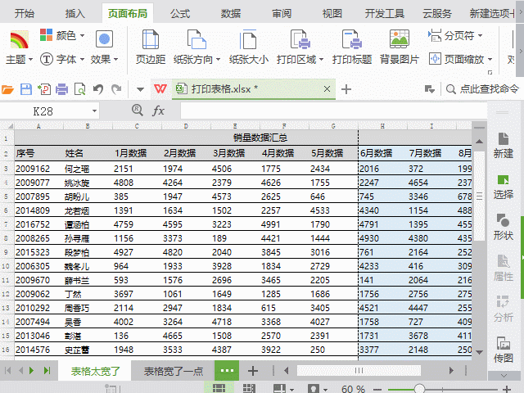Open the 云服务 ribbon tab
The width and height of the screenshot is (524, 393).
pos(437,14)
